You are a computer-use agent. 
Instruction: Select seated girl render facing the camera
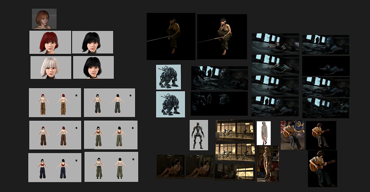199,167
